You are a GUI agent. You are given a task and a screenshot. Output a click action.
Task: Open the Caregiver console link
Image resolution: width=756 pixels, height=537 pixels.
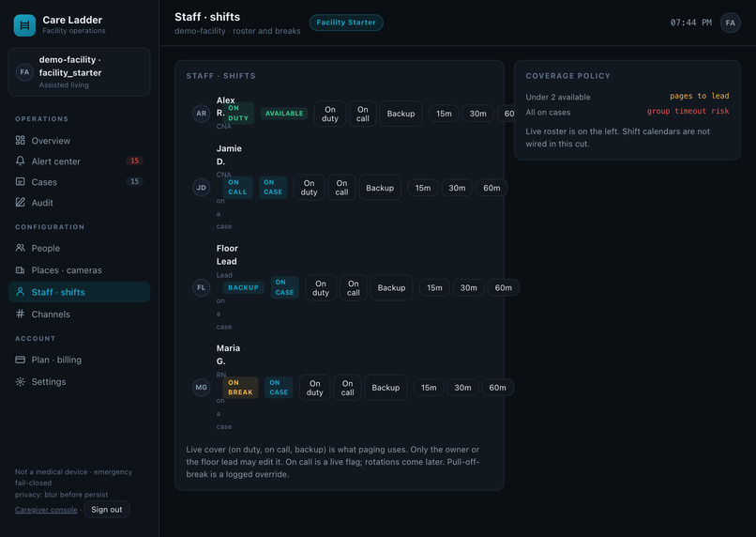click(46, 510)
